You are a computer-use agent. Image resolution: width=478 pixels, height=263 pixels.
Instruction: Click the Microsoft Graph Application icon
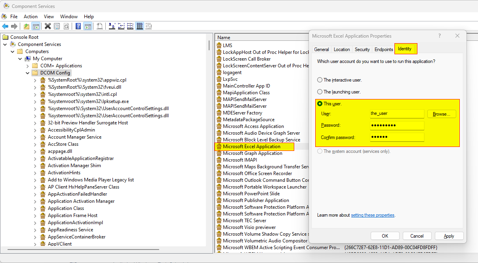pos(219,153)
